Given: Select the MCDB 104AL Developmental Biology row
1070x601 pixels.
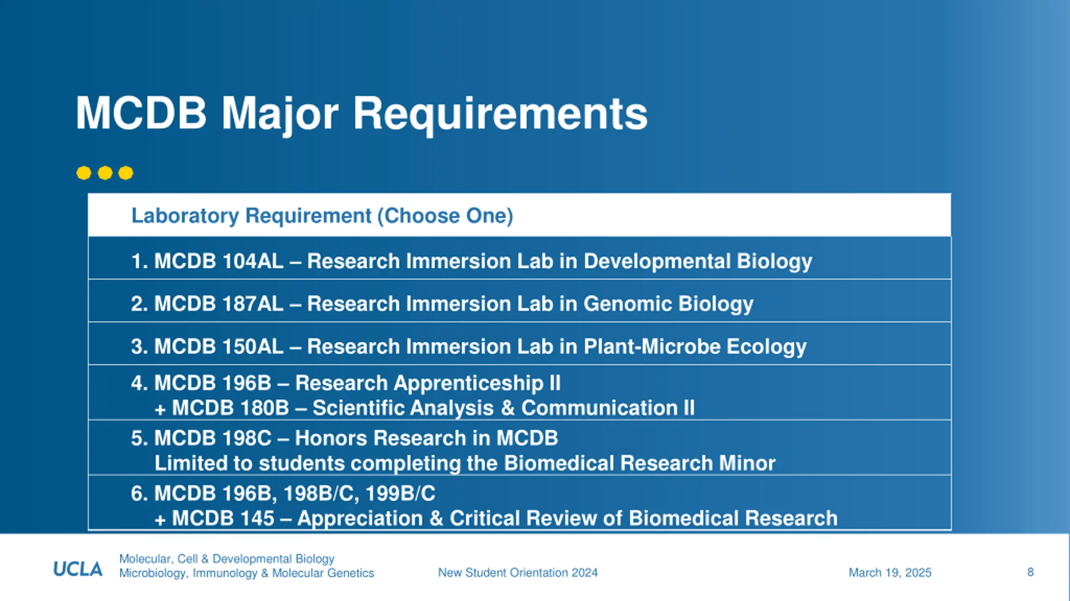Looking at the screenshot, I should 520,258.
